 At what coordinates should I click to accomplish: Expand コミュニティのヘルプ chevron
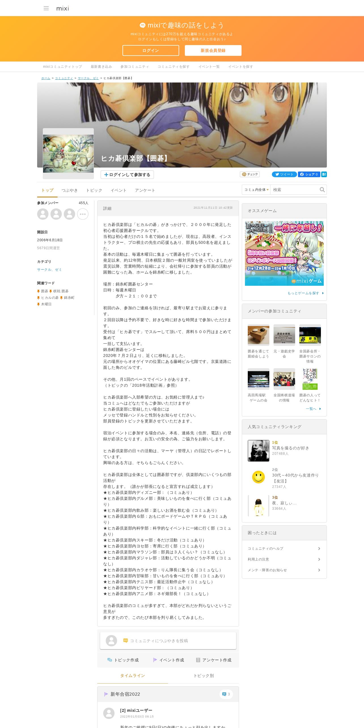(x=319, y=549)
